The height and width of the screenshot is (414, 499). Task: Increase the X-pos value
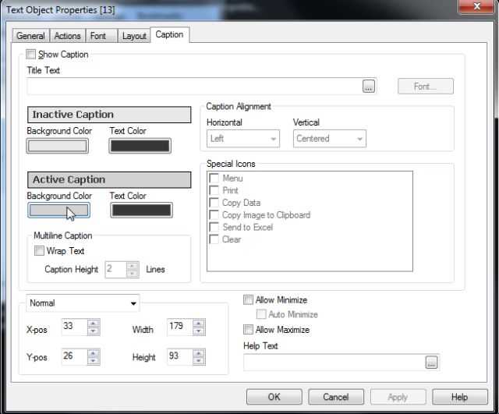coord(94,323)
